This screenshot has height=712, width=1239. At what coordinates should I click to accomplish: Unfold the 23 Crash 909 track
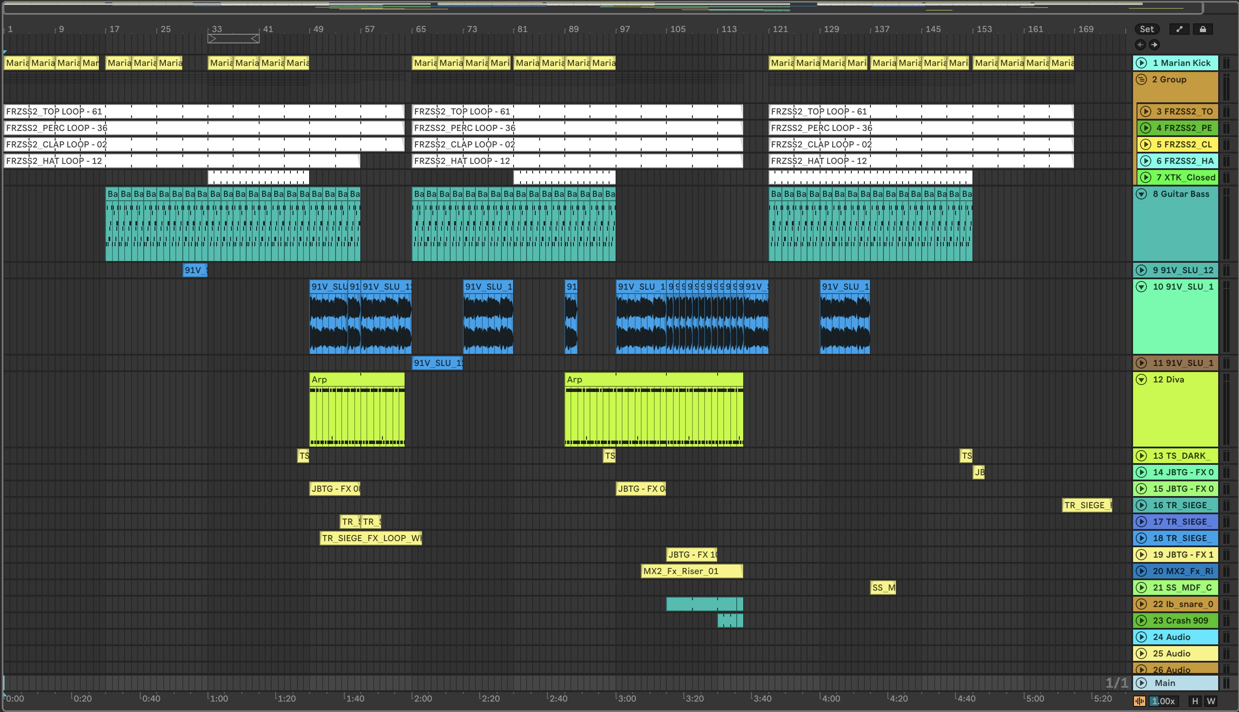coord(1141,621)
